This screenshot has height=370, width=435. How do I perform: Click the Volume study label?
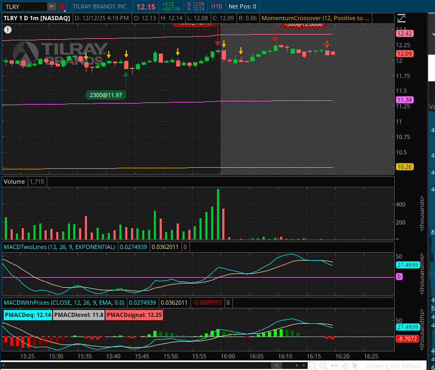14,182
